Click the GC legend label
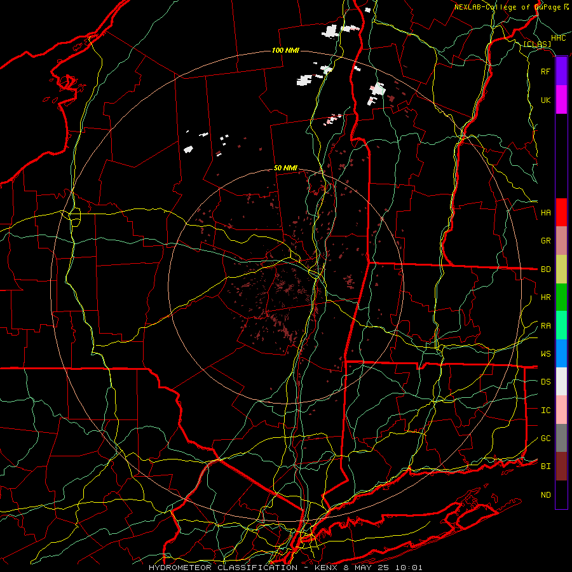572x572 pixels. 545,439
